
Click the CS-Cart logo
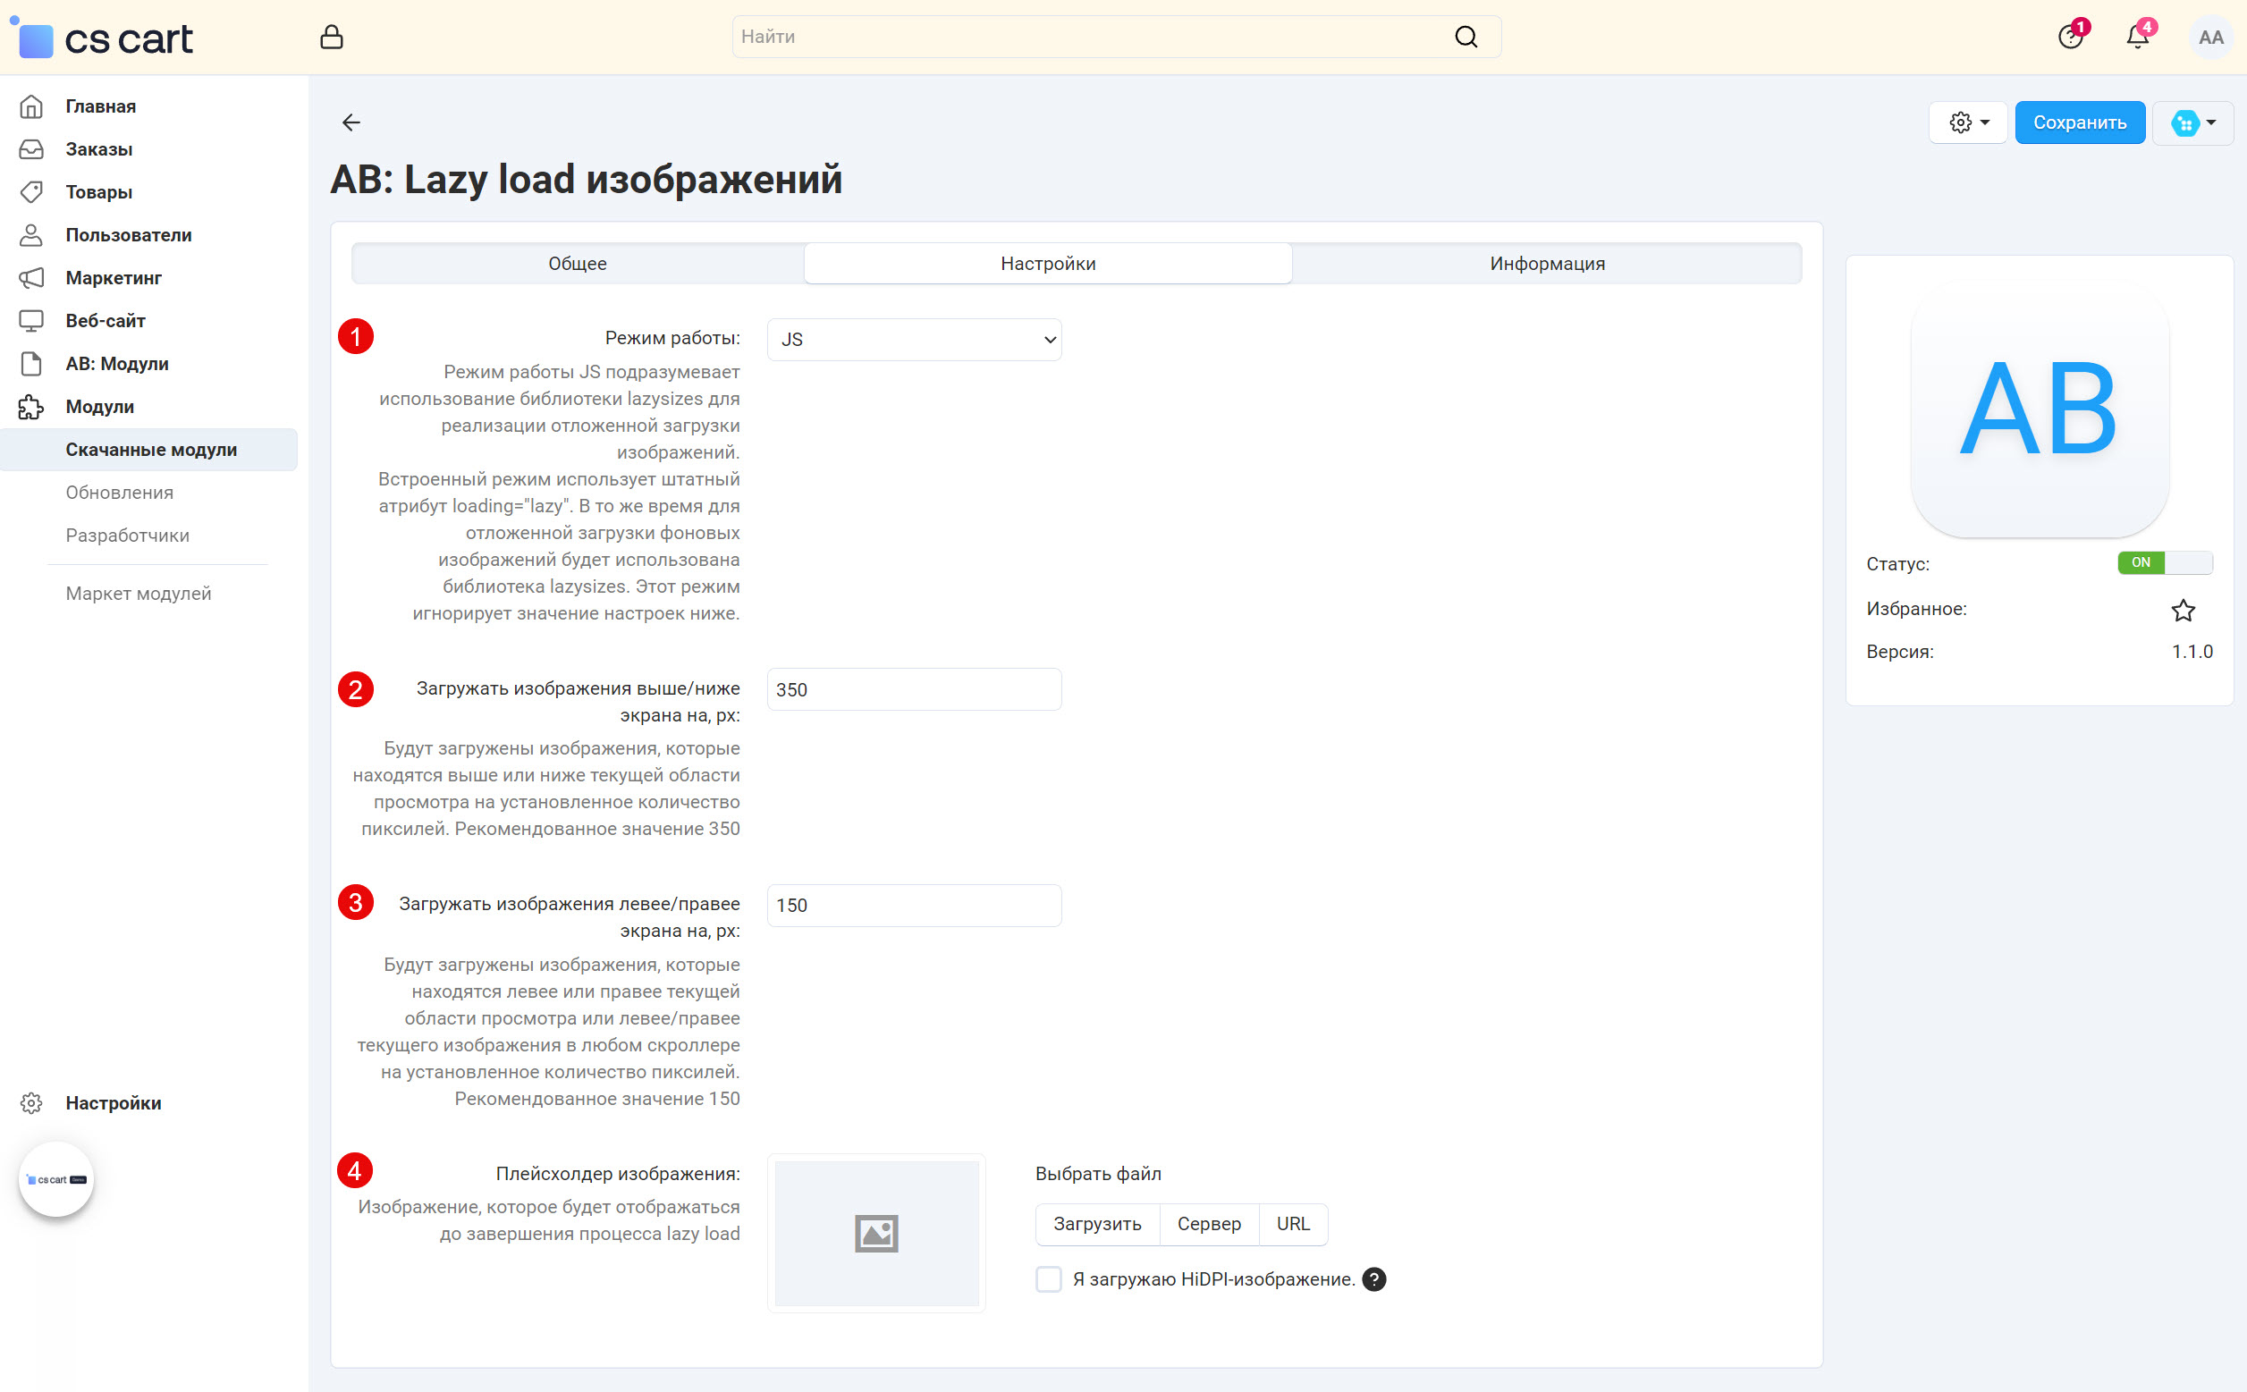point(104,38)
